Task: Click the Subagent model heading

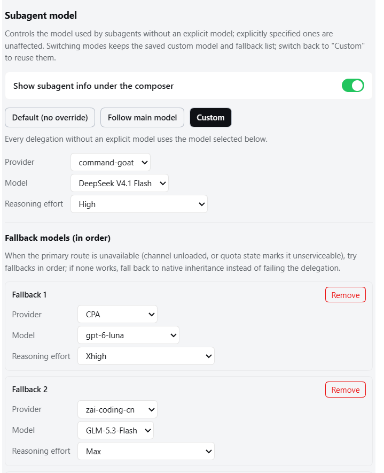Action: pos(41,16)
